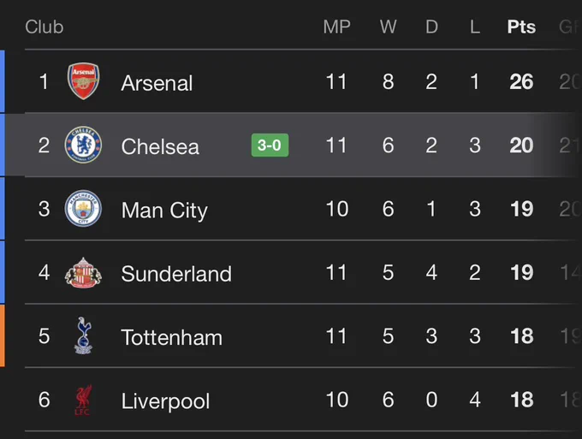Click the Sunderland club crest icon
Viewport: 582px width, 439px height.
[x=83, y=273]
